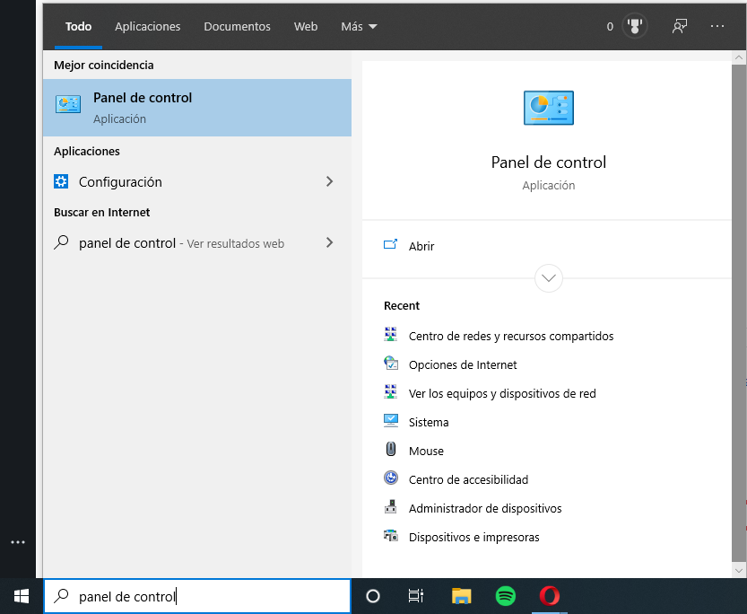Open the feedback person icon
747x614 pixels.
click(680, 27)
